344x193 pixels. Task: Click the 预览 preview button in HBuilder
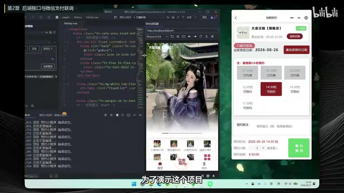pyautogui.click(x=204, y=17)
